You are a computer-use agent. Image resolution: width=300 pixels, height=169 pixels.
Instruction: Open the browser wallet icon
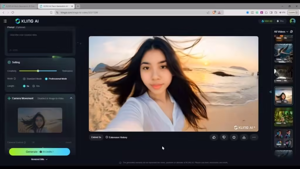pyautogui.click(x=276, y=12)
